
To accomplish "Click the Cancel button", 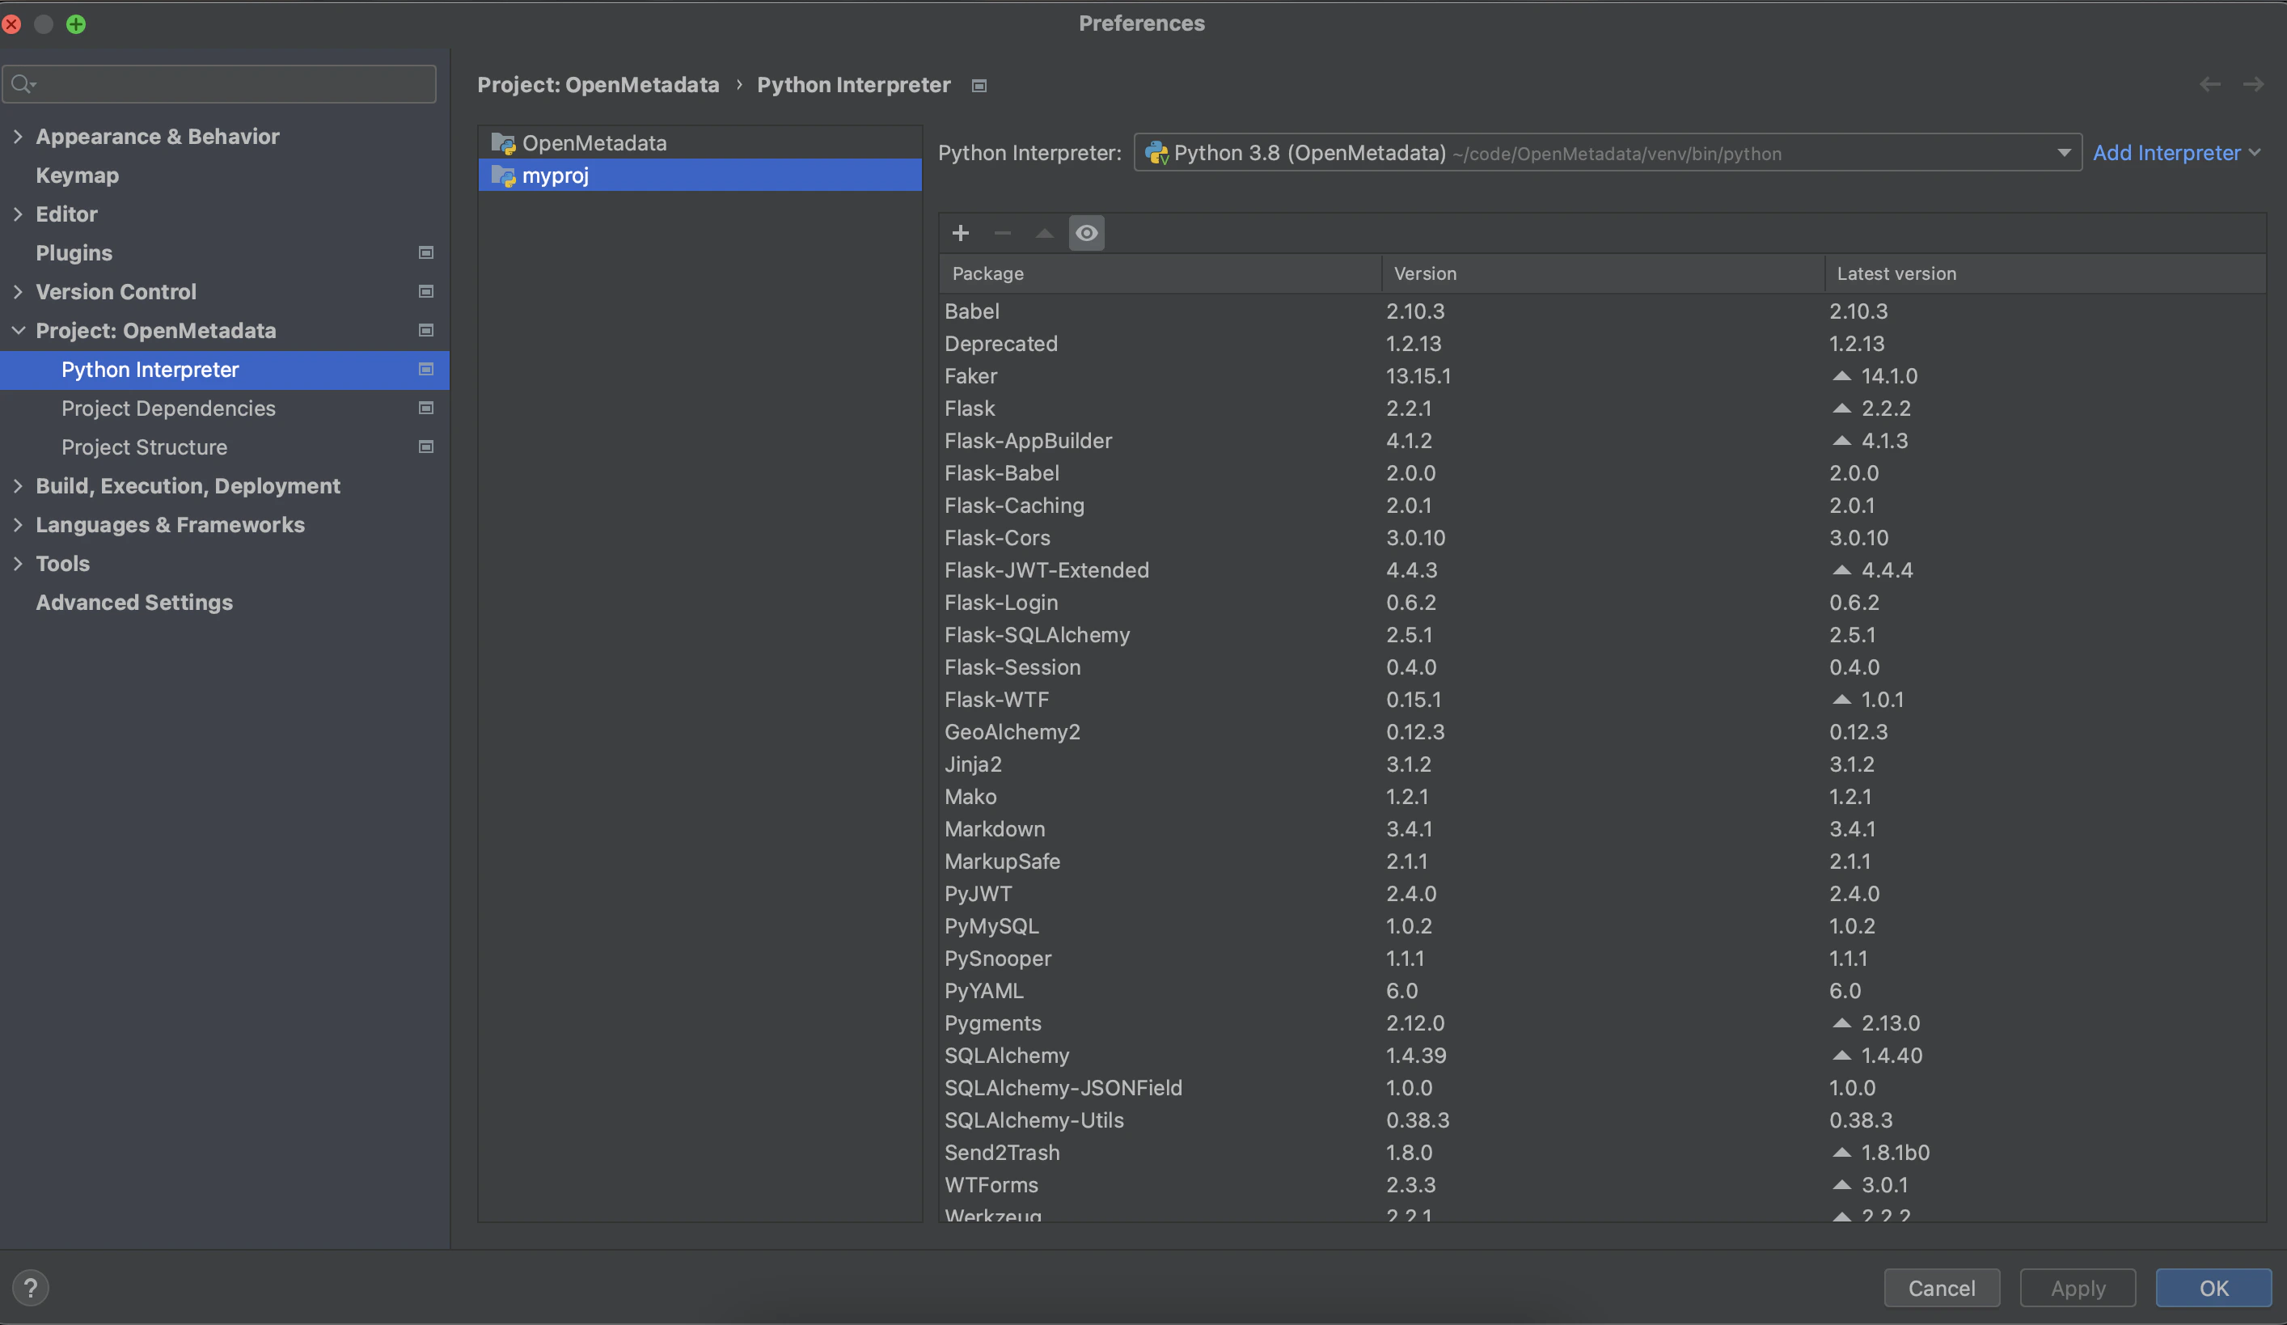I will tap(1941, 1287).
